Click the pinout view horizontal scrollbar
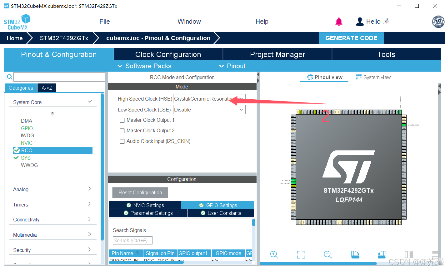Screen dimensions: 445x270 pyautogui.click(x=318, y=263)
